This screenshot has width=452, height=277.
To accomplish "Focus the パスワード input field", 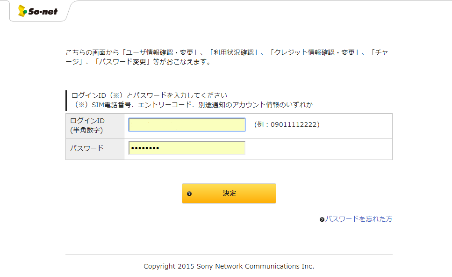I will pos(187,148).
